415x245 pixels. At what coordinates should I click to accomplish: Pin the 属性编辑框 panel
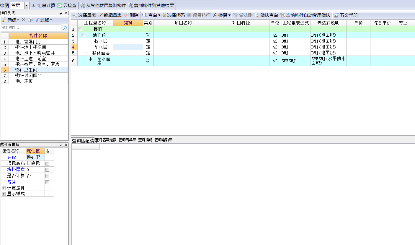point(61,145)
